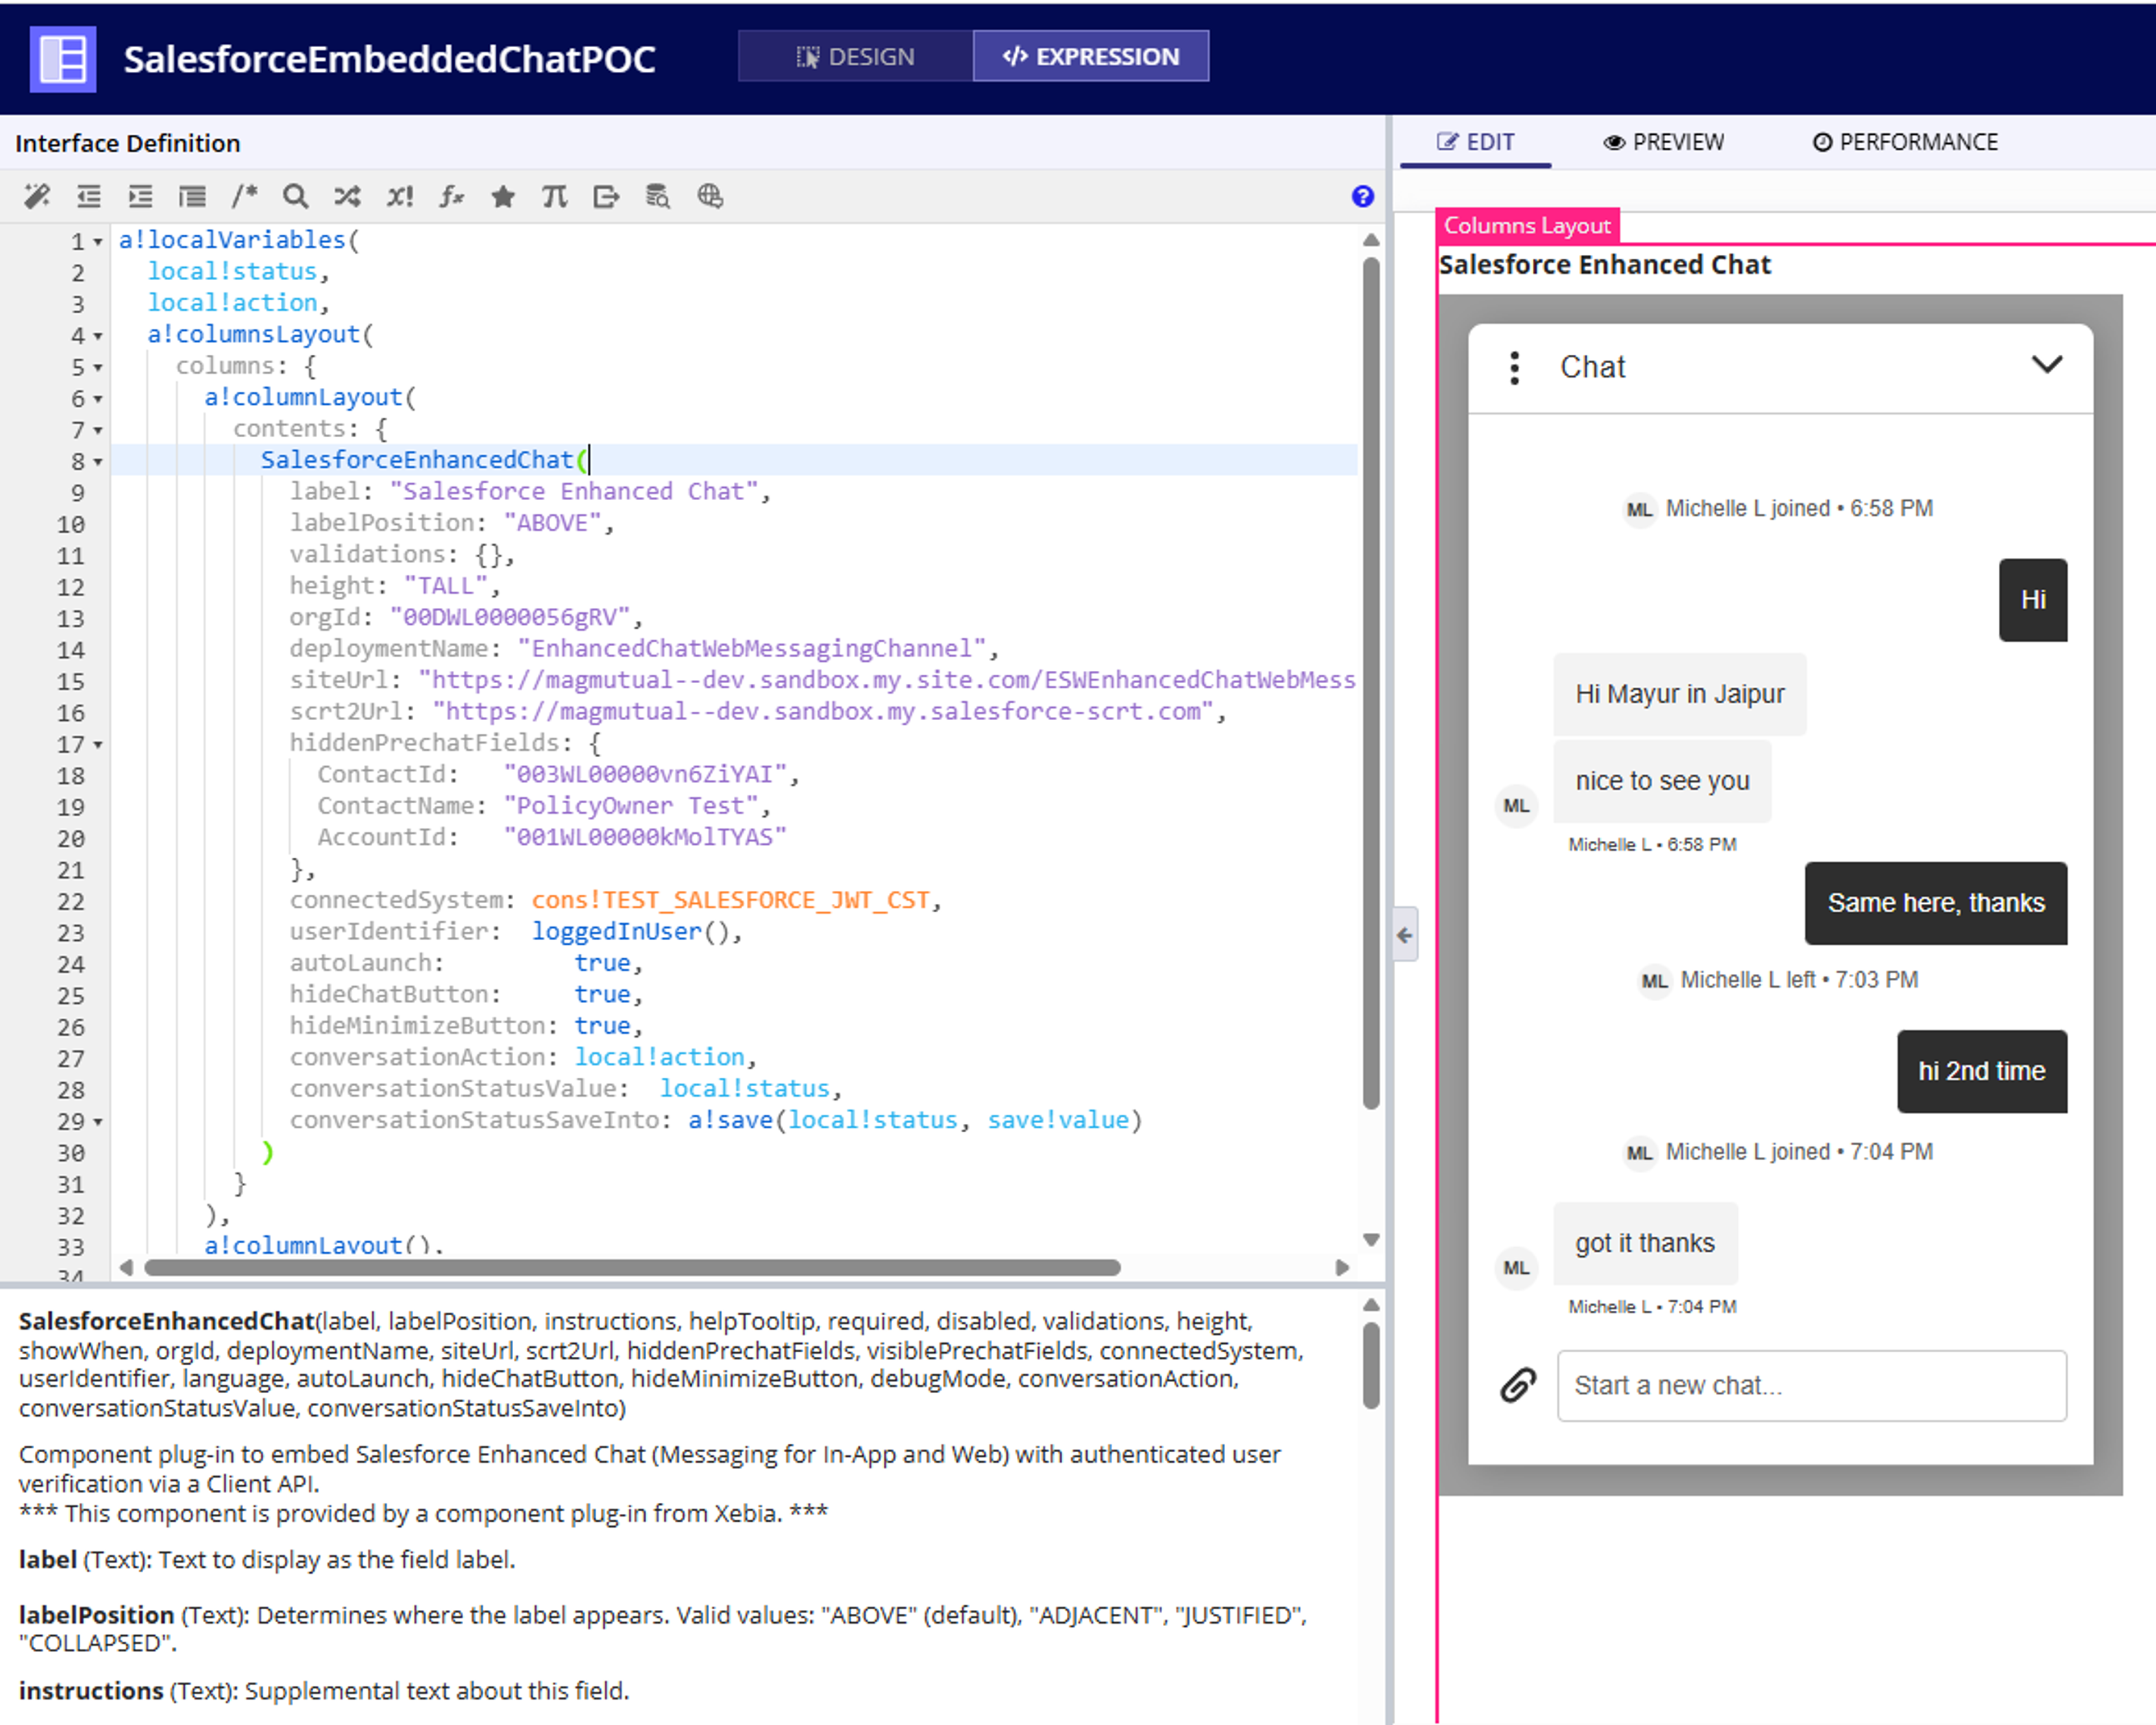Collapse code fold at line 29
2156x1725 pixels.
pos(98,1122)
